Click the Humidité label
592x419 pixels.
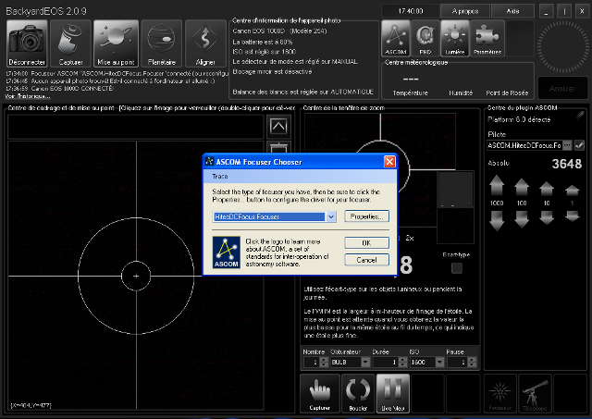tap(461, 92)
